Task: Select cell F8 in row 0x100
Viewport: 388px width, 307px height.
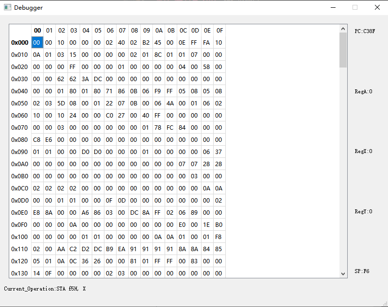Action: (x=219, y=237)
